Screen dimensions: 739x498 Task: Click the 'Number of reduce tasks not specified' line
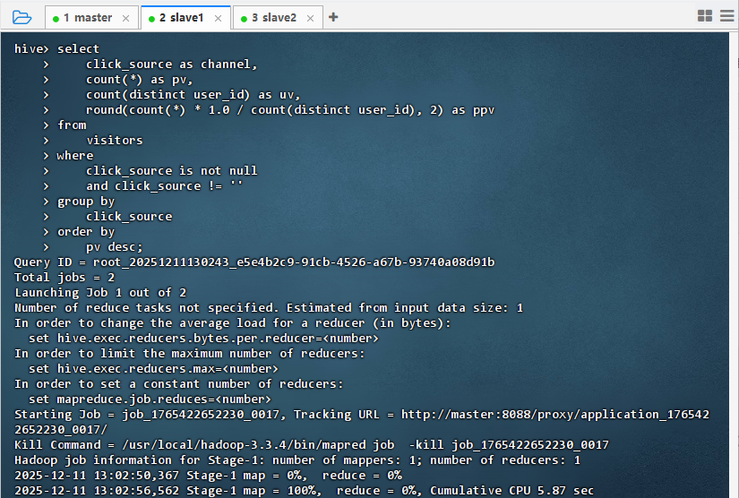tap(269, 307)
